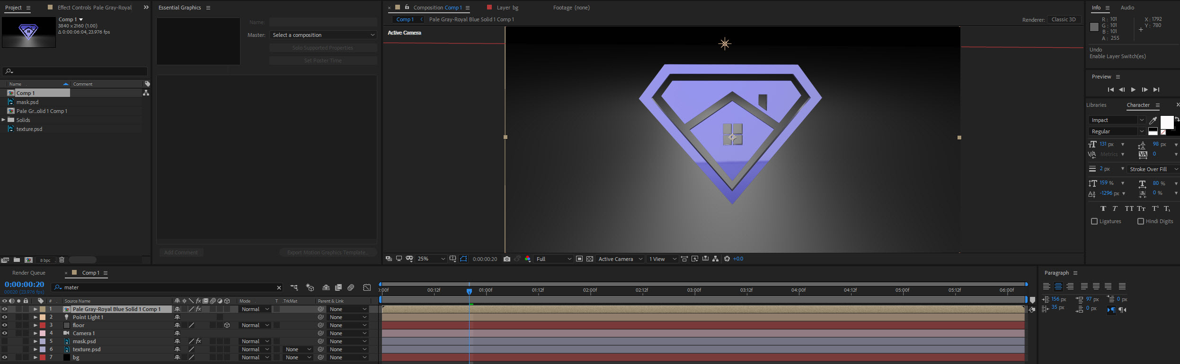1180x364 pixels.
Task: Jump to first frame in Preview panel
Action: (1110, 90)
